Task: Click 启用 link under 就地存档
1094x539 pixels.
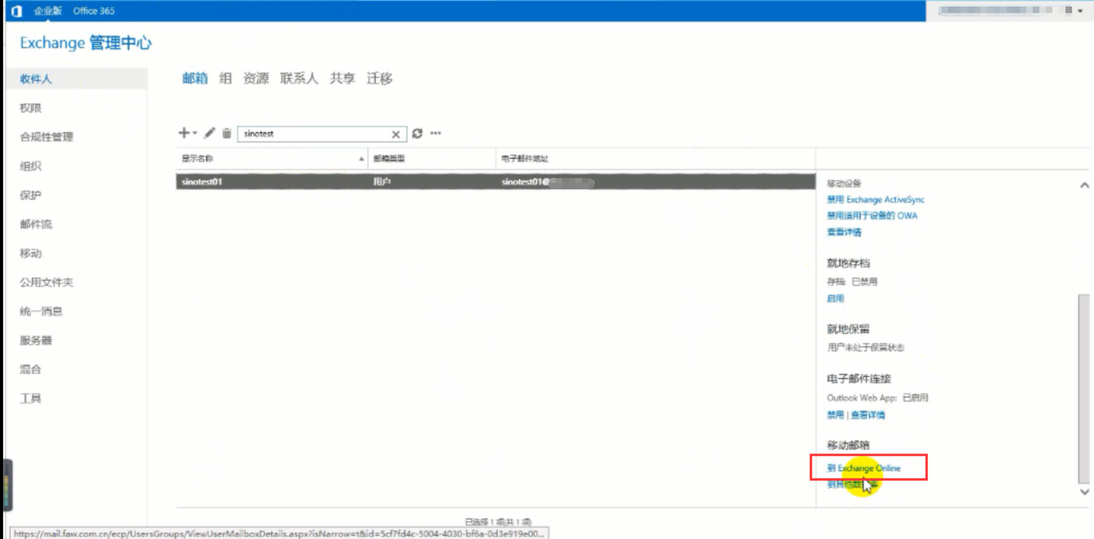Action: (835, 299)
